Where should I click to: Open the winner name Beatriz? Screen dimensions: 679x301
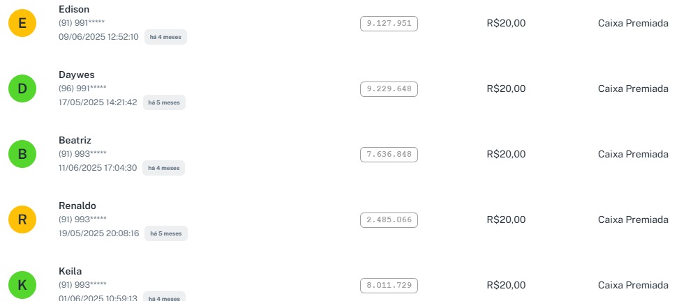75,140
